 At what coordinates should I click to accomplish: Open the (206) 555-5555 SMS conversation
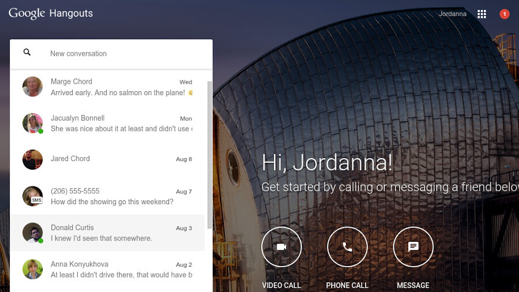pos(115,196)
